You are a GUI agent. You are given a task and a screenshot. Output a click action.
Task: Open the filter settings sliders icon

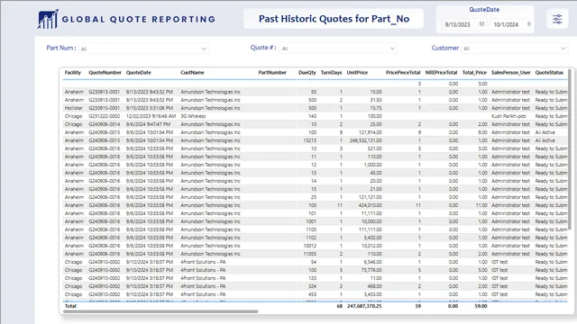pos(557,19)
